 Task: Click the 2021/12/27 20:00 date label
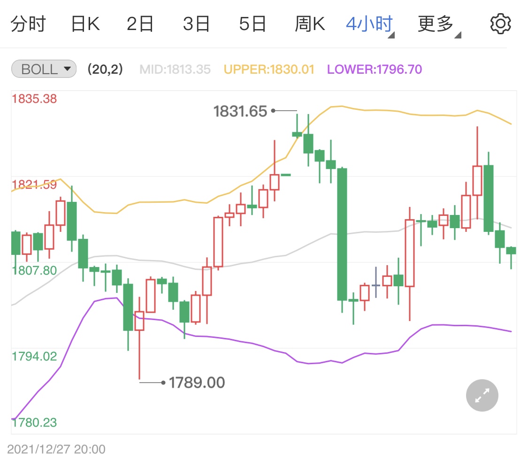click(x=56, y=449)
